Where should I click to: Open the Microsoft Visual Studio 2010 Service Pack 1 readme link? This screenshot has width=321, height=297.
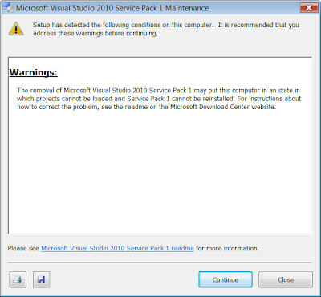point(117,248)
